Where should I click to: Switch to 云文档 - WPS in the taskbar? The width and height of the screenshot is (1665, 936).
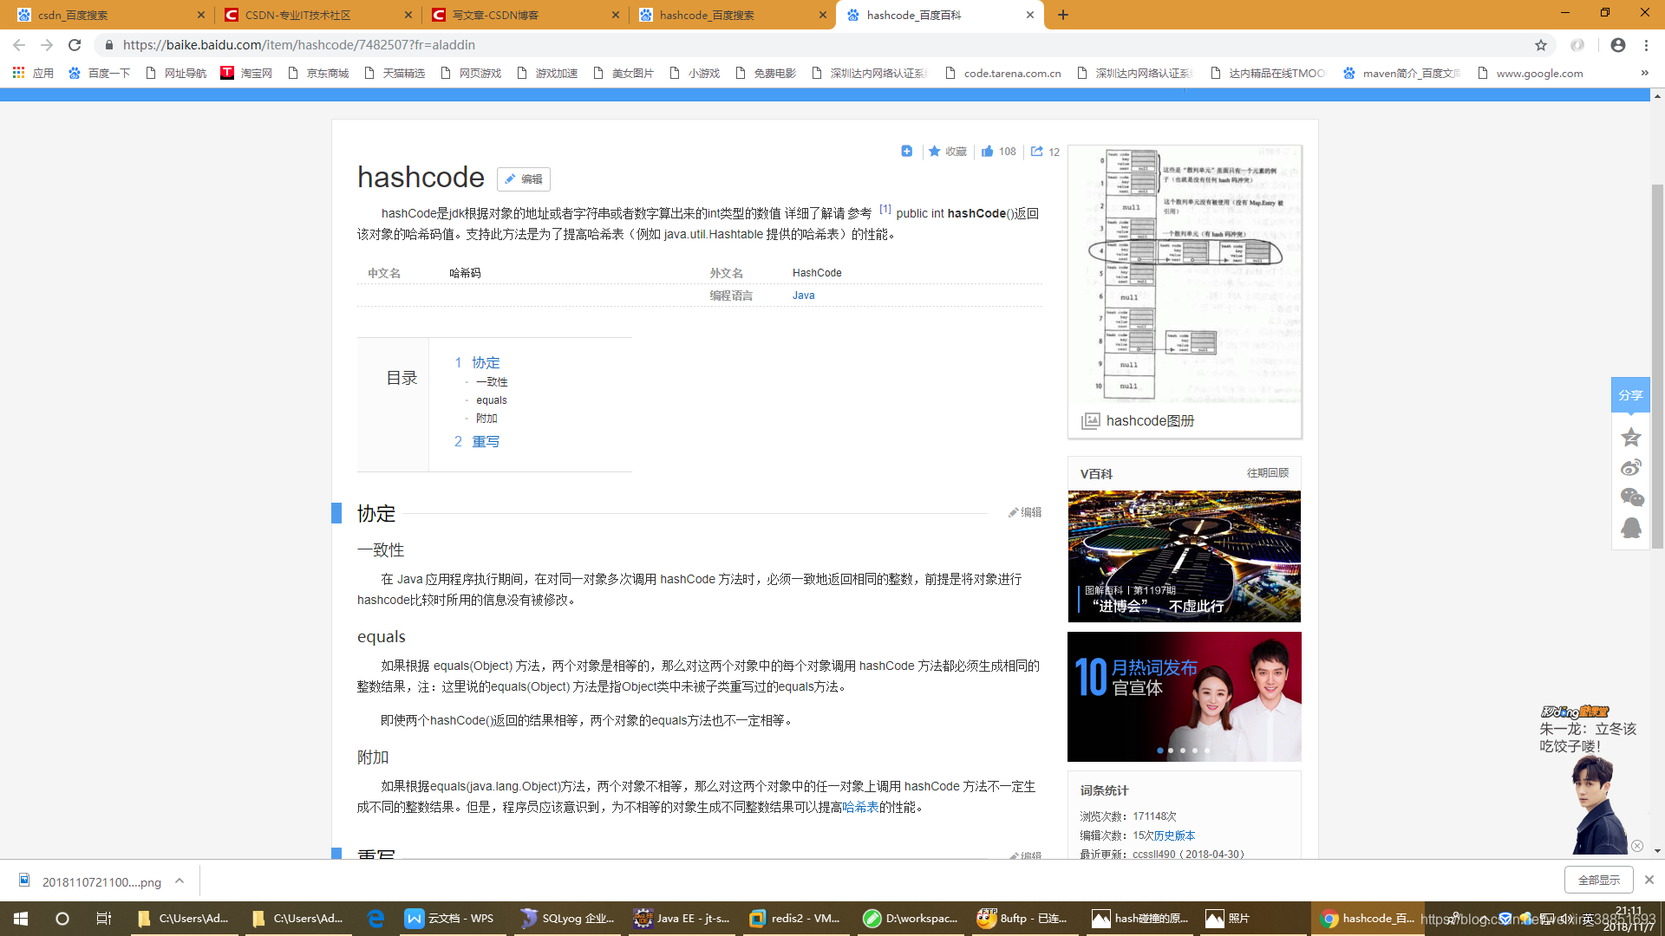point(453,919)
